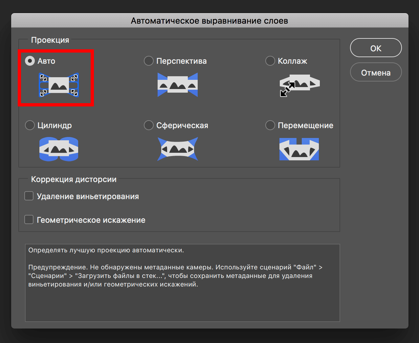Click the Перемещение projection preview icon
419x343 pixels.
(x=299, y=149)
